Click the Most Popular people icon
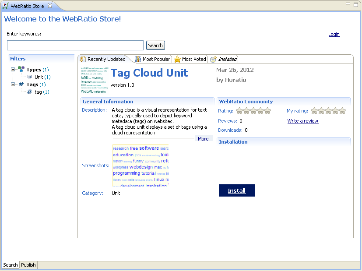This screenshot has width=362, height=271. click(138, 59)
